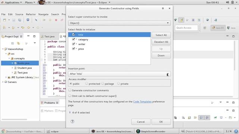
Task: Open the Edit menu
Action: tap(10, 14)
